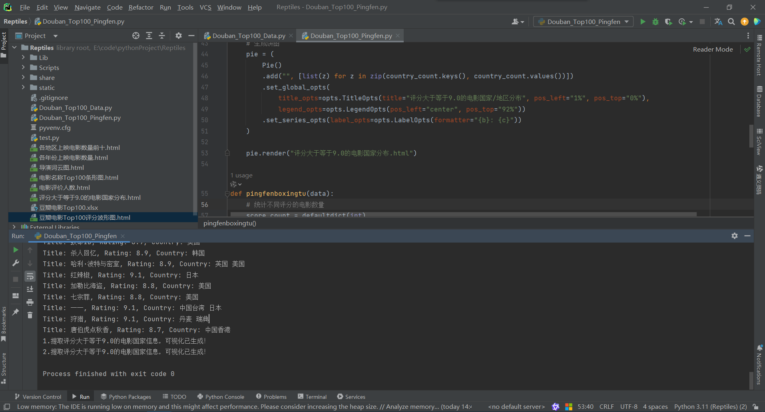Click the inspections green checkmark

coord(747,49)
